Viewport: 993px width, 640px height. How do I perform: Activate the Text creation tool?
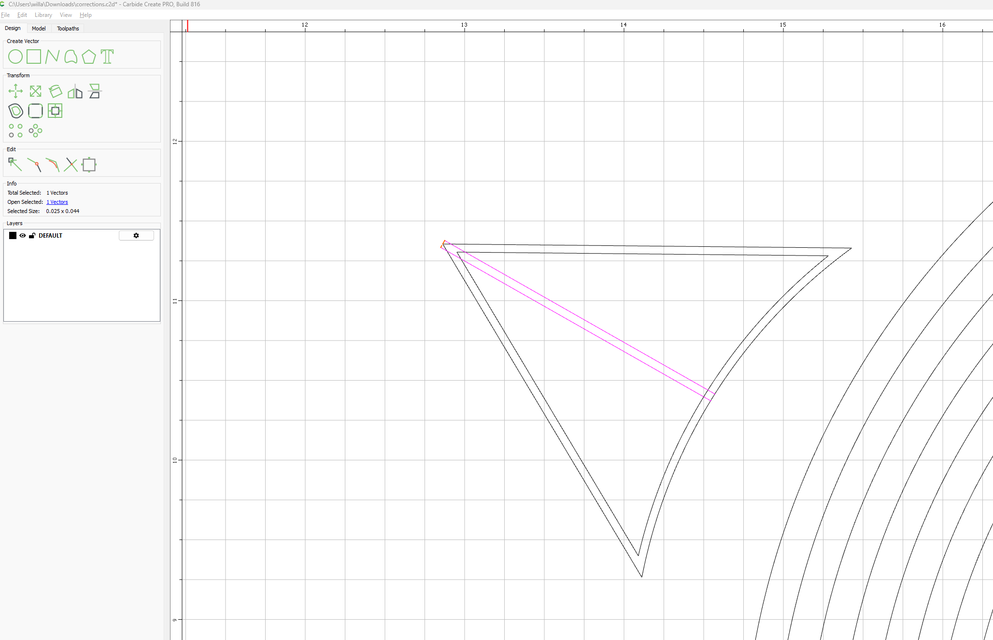[x=107, y=57]
